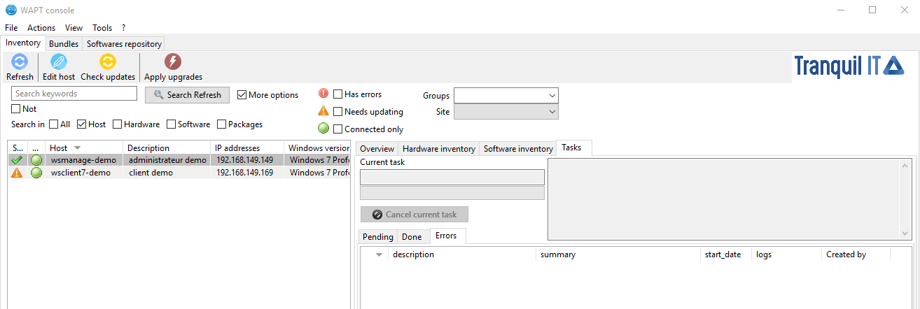Open the Overview tab
Image resolution: width=920 pixels, height=309 pixels.
click(377, 149)
